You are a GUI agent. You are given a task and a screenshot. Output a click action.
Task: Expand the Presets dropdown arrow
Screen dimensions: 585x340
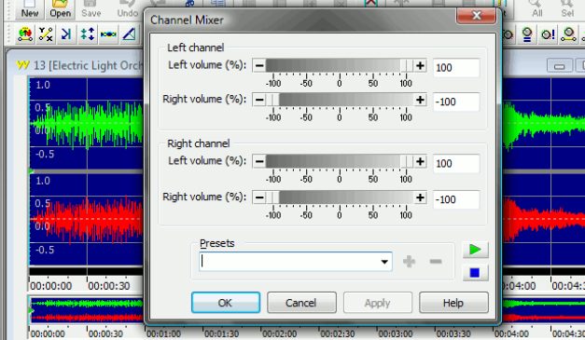384,262
